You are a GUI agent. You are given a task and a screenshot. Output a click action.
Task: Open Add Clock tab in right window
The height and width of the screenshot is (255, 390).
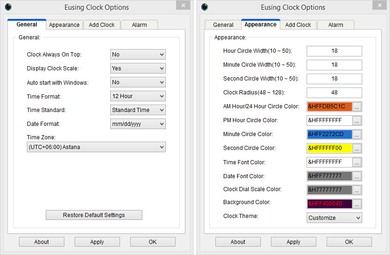(298, 25)
